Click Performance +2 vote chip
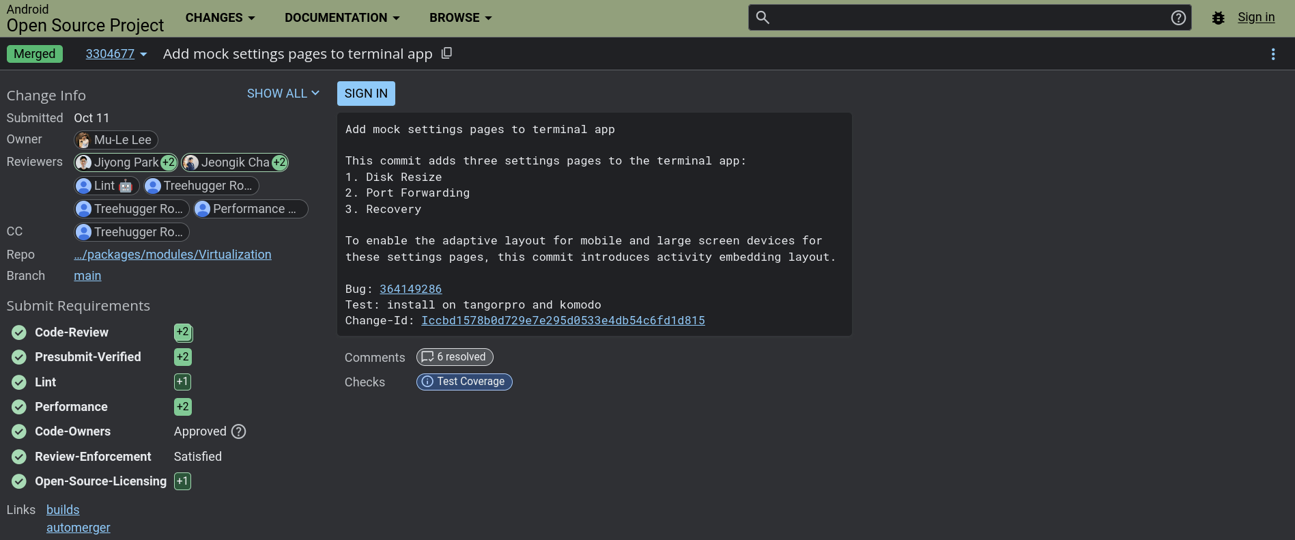Screen dimensions: 1295x540 (183, 407)
